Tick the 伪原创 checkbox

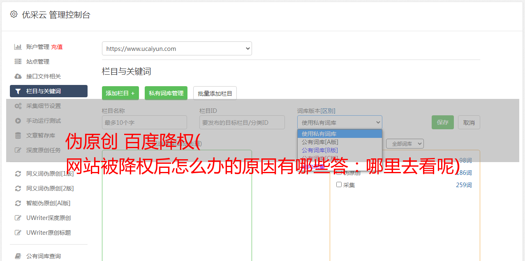point(339,172)
